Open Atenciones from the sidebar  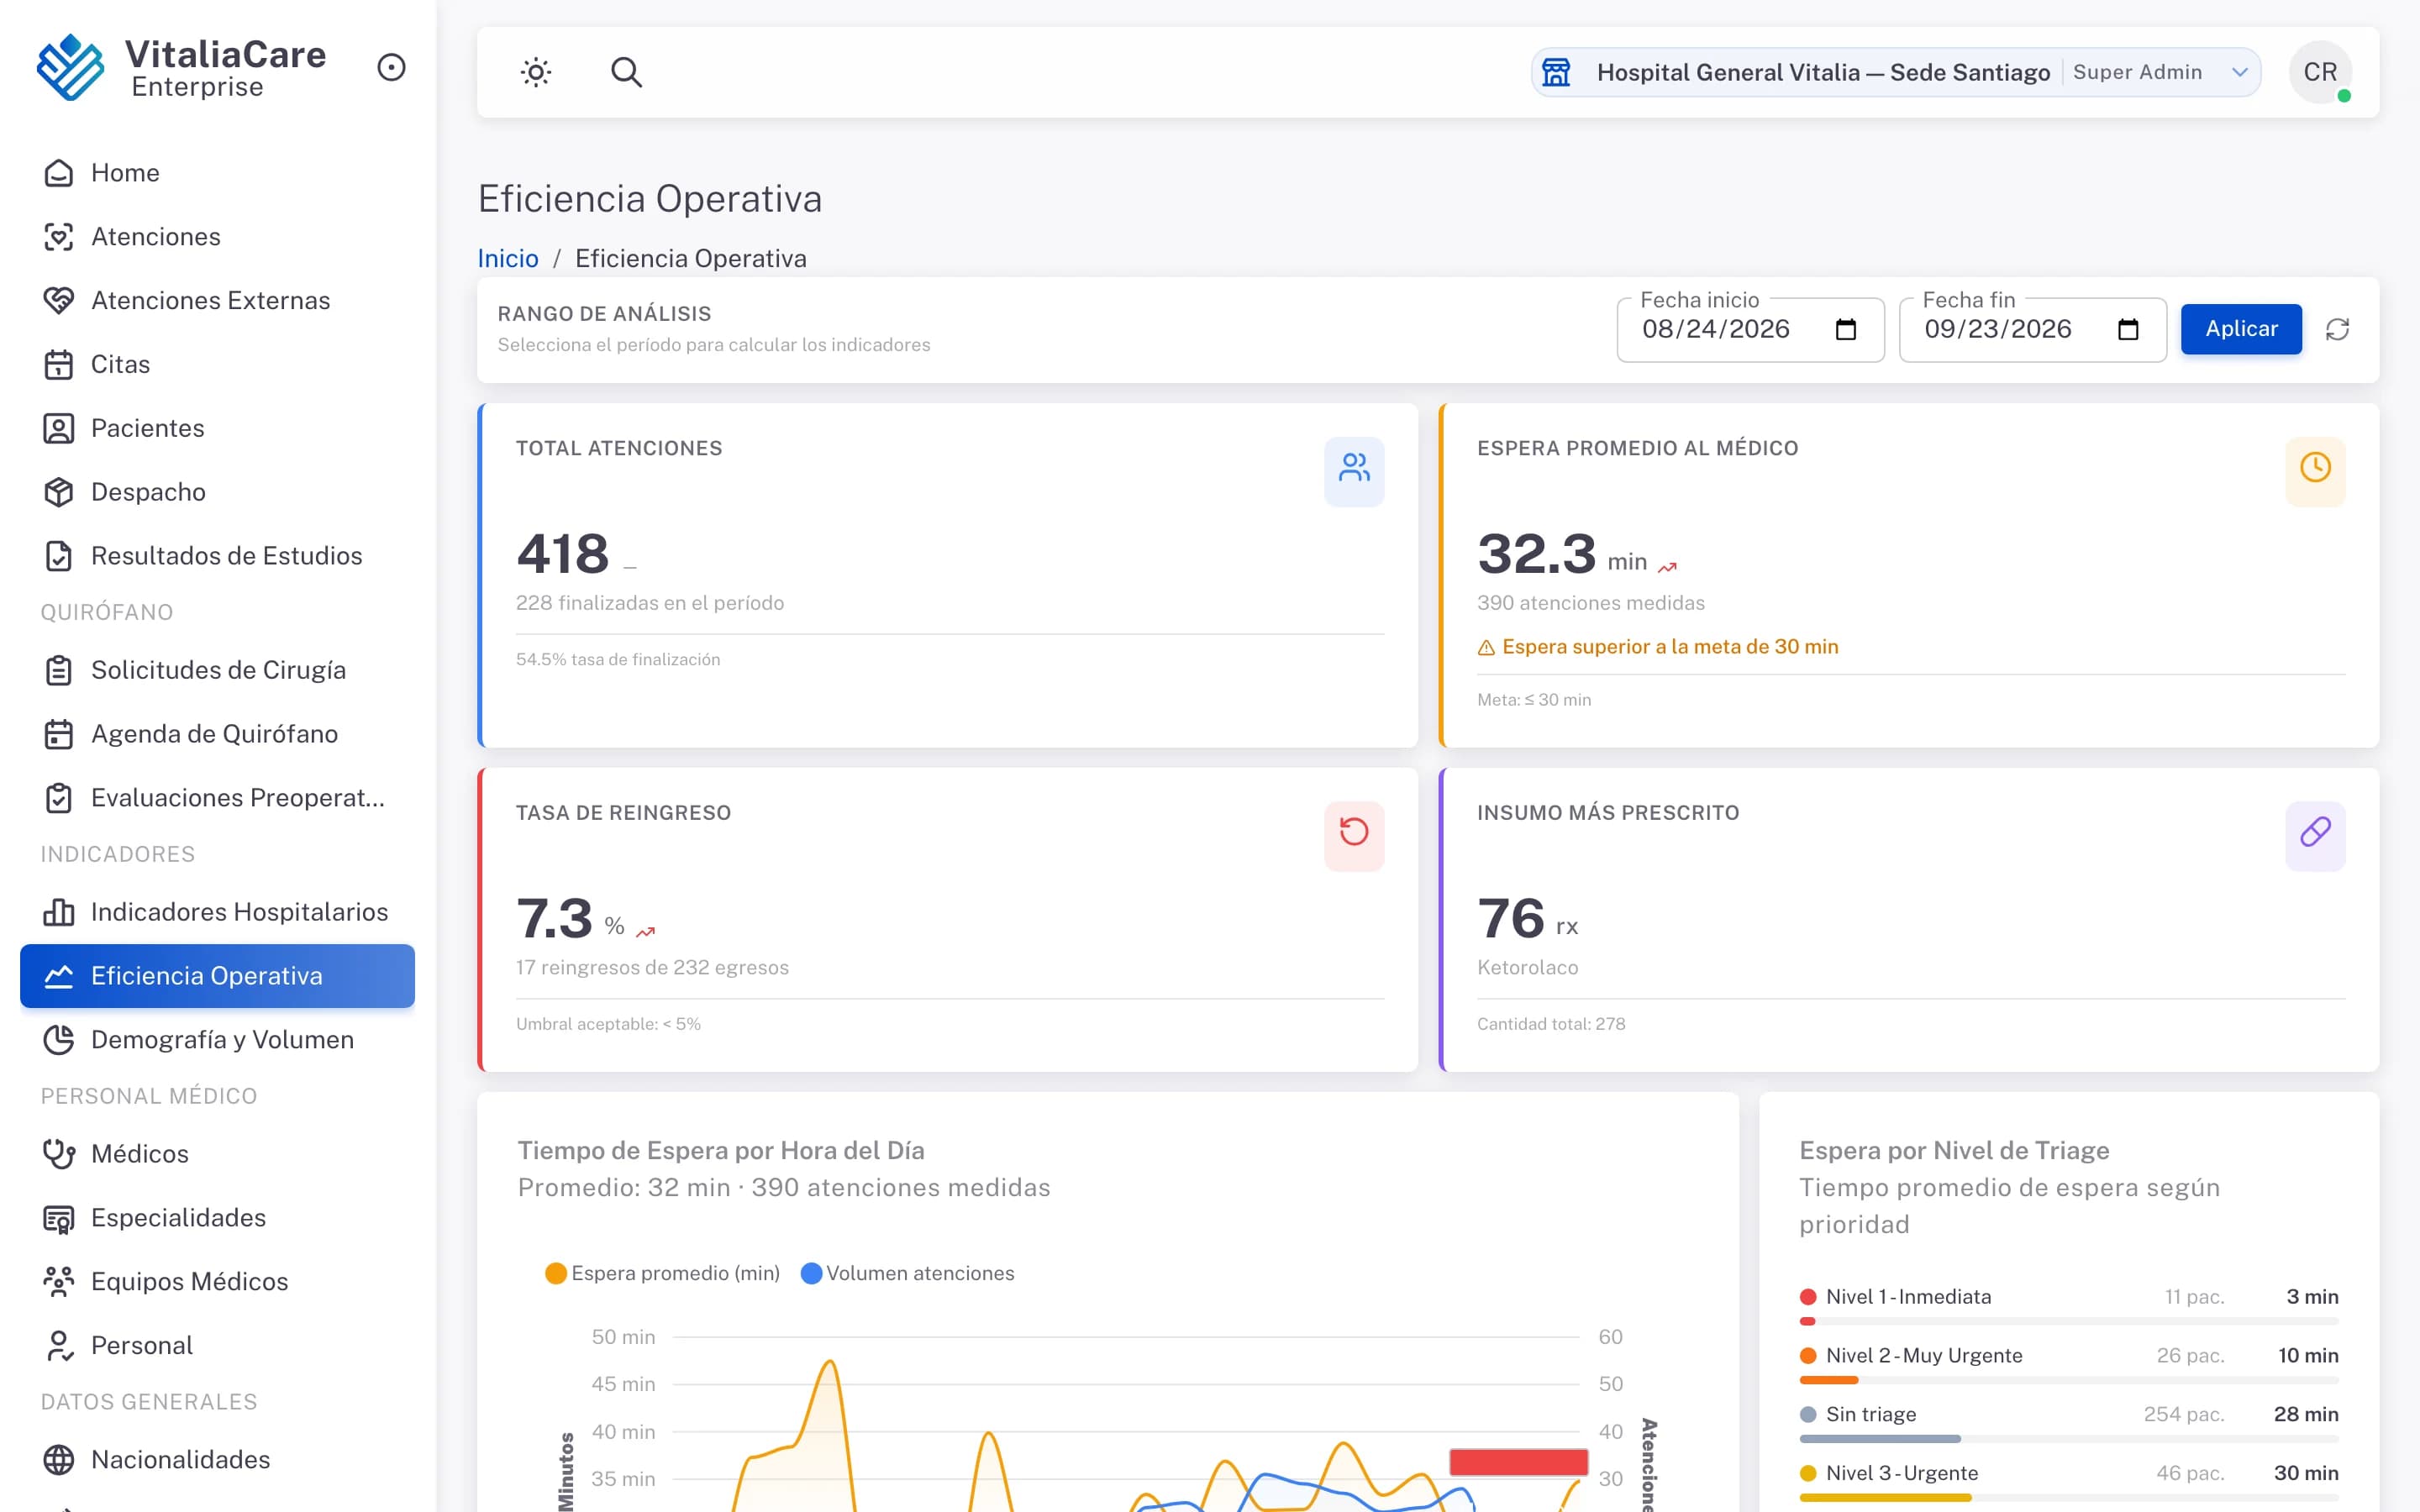[217, 237]
